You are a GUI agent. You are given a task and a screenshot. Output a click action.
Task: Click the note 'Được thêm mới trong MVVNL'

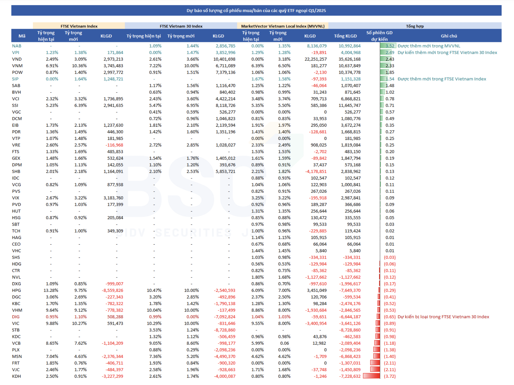click(x=429, y=46)
